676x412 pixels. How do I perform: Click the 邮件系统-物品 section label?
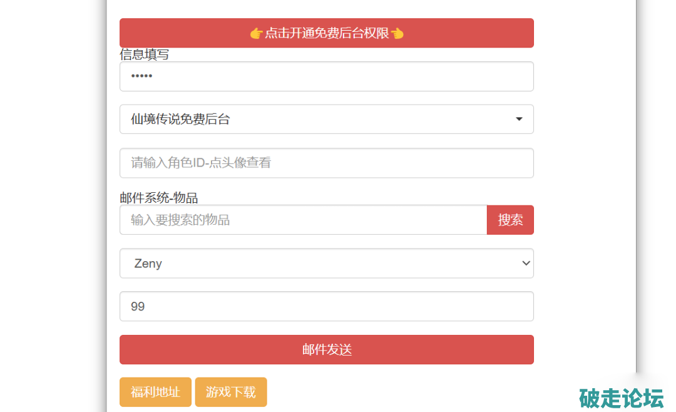point(159,198)
